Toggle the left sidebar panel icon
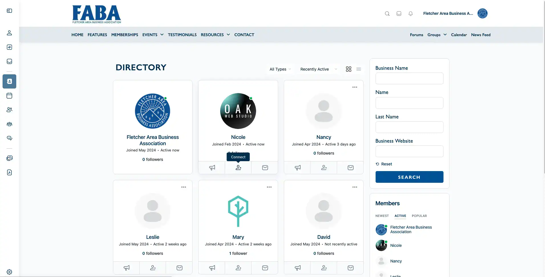Viewport: 545px width, 277px height. click(9, 11)
